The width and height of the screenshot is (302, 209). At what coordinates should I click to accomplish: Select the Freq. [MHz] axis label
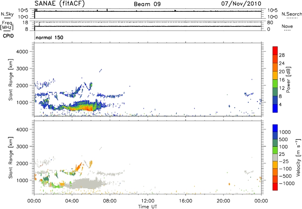7,25
